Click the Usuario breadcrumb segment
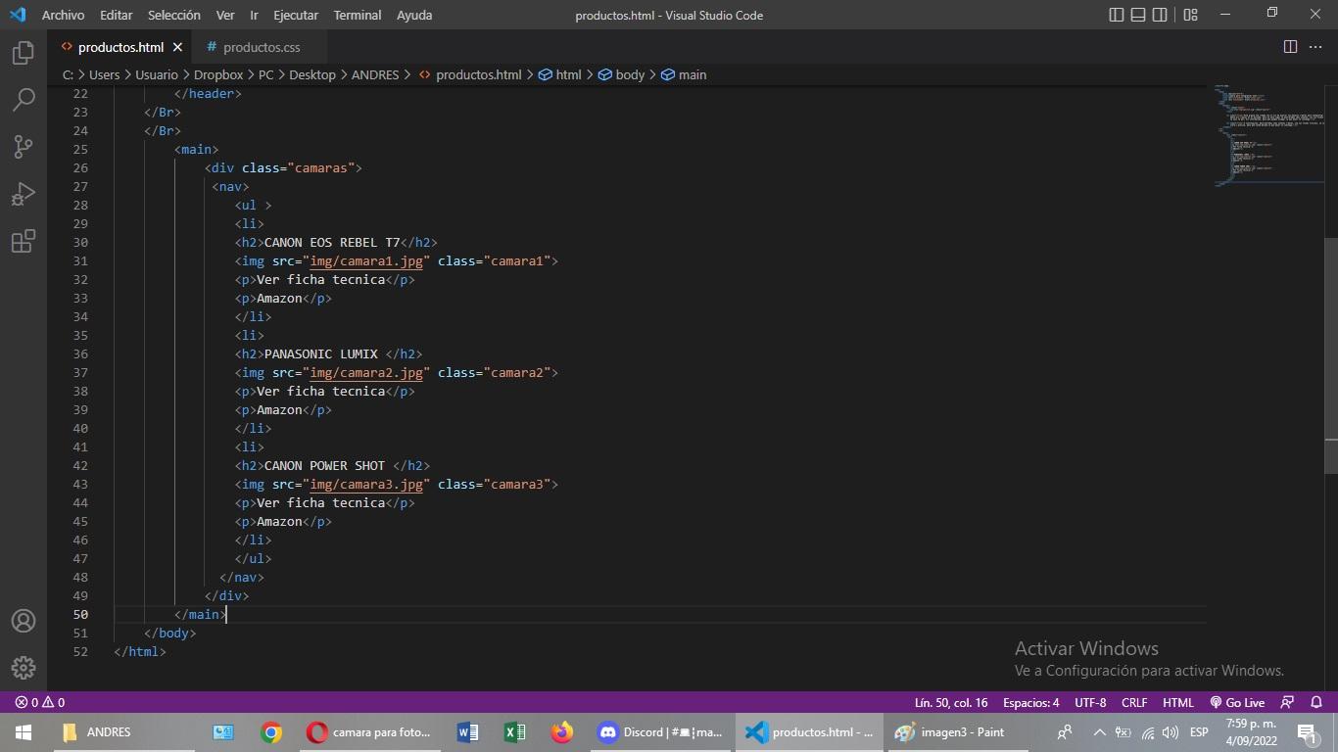 pyautogui.click(x=157, y=74)
